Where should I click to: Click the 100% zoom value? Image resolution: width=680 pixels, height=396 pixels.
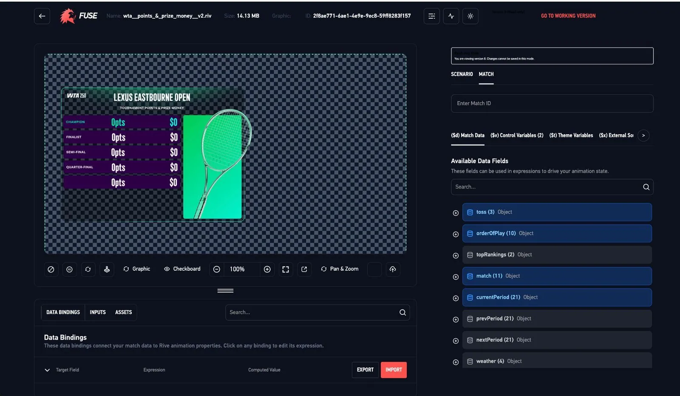pyautogui.click(x=237, y=269)
